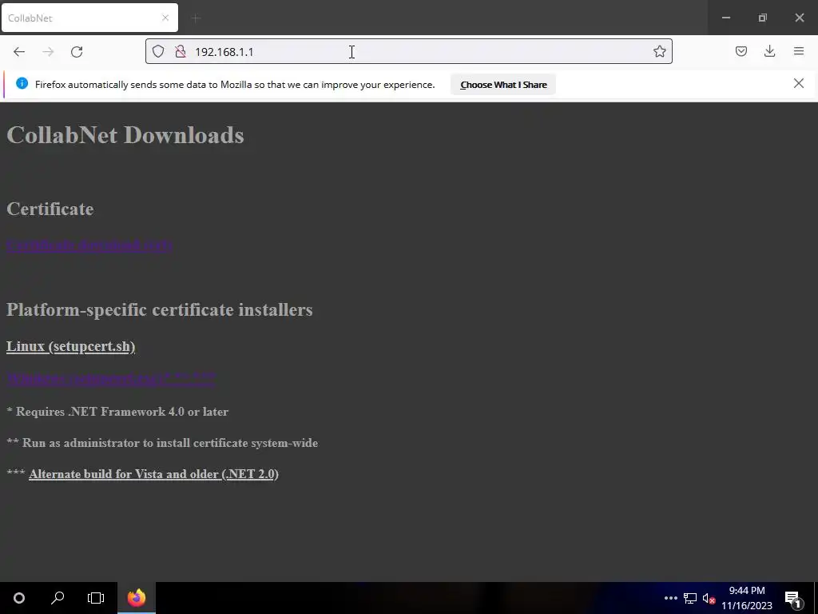This screenshot has width=818, height=614.
Task: Go back using the back arrow
Action: 19,52
